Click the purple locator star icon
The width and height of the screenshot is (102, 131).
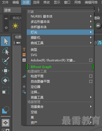(24, 87)
